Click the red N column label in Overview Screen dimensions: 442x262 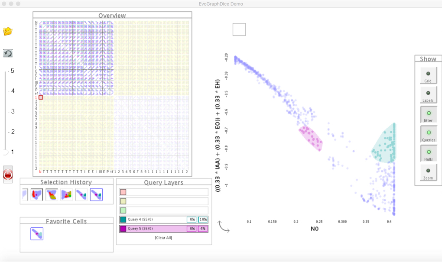click(x=40, y=171)
